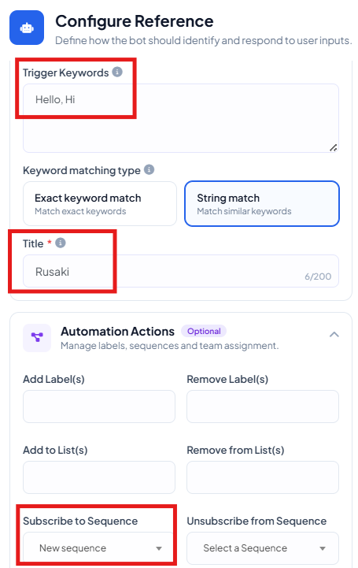
Task: Click info icon beside Trigger Keywords
Action: [117, 72]
